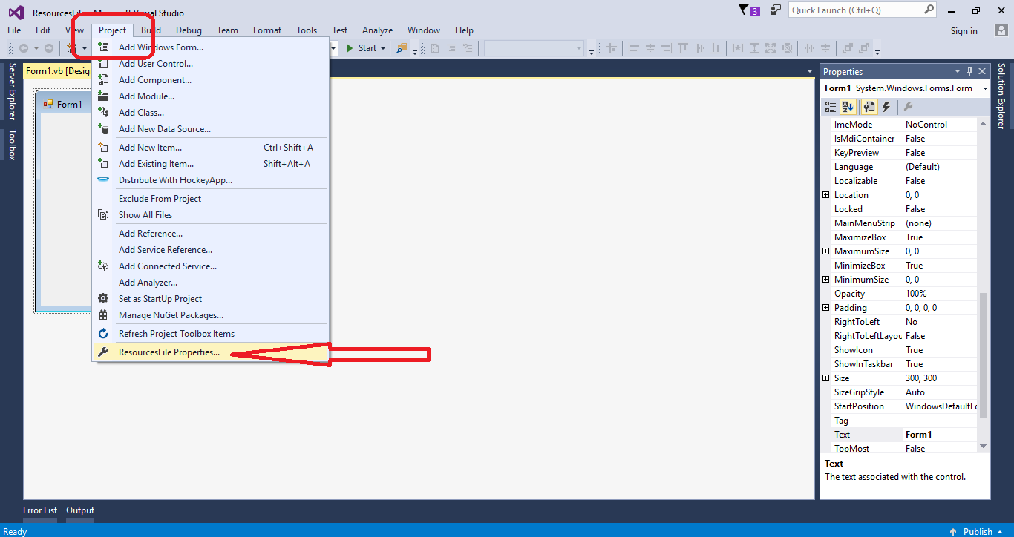Image resolution: width=1014 pixels, height=537 pixels.
Task: Click the Property Pages wrench icon
Action: [908, 107]
